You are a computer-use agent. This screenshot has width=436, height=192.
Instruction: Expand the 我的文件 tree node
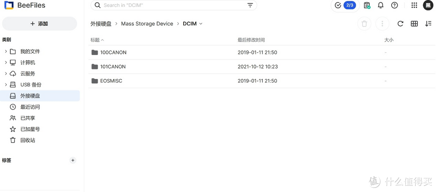tap(6, 52)
